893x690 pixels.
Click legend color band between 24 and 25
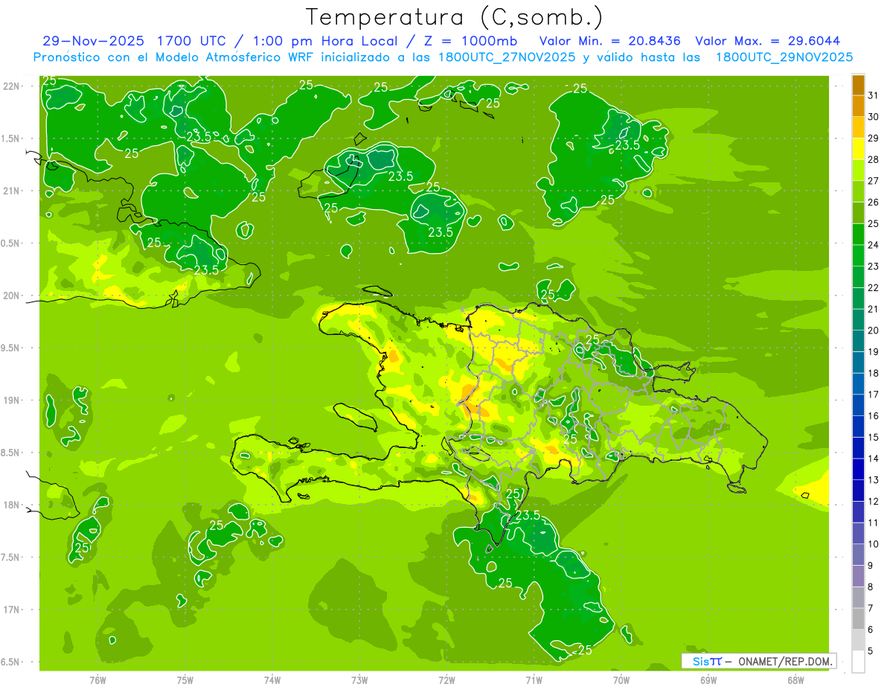tap(858, 234)
